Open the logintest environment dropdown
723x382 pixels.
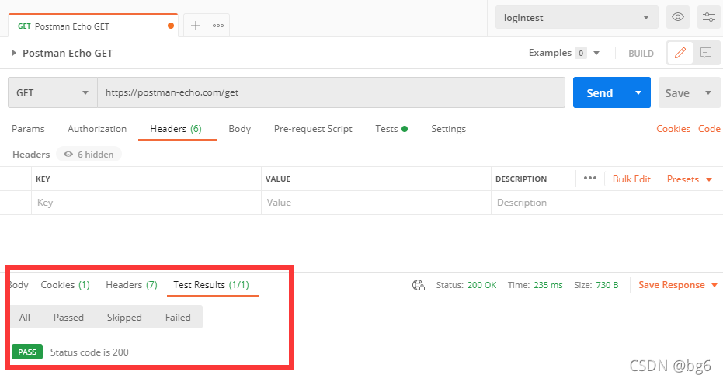(x=576, y=18)
